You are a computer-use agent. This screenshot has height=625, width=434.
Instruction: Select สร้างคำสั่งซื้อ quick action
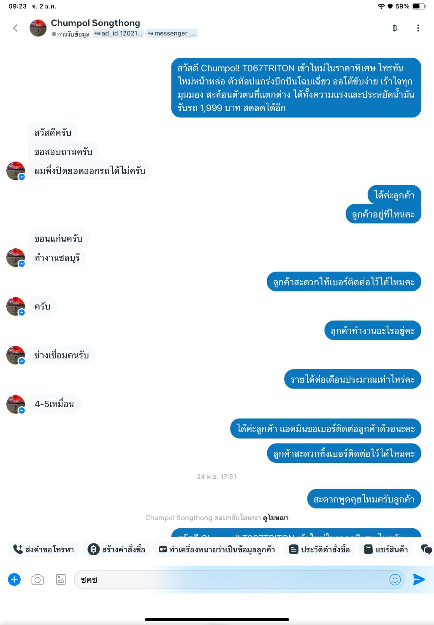[117, 549]
